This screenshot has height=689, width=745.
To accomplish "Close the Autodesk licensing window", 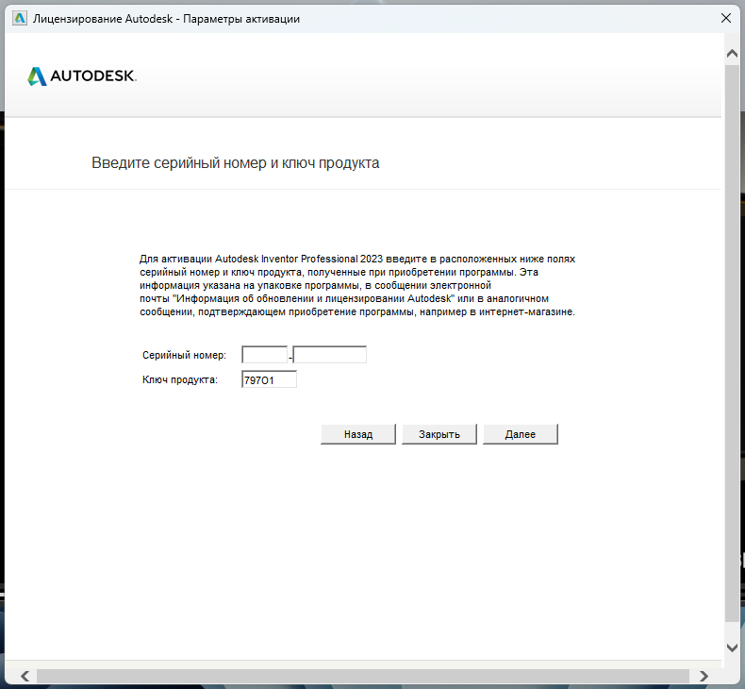I will (725, 19).
